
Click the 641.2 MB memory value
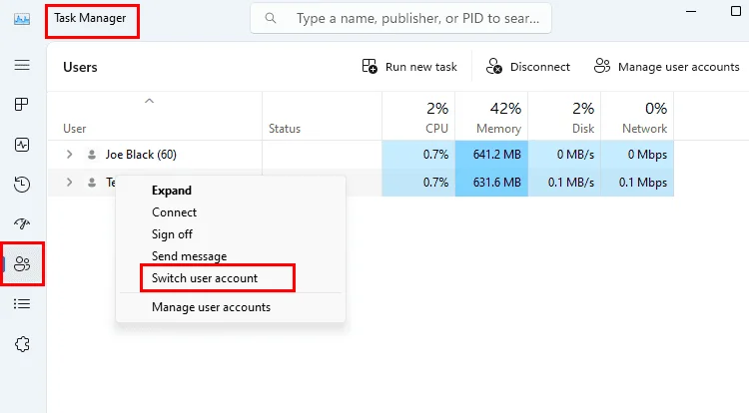tap(496, 155)
